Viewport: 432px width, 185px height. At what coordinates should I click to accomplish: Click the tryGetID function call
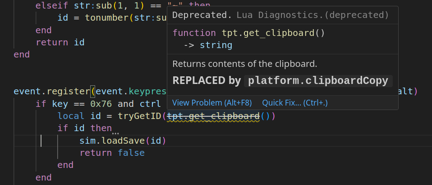tap(139, 116)
